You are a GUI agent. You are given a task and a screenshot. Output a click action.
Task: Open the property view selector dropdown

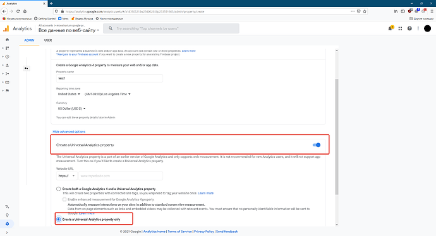tap(69, 30)
